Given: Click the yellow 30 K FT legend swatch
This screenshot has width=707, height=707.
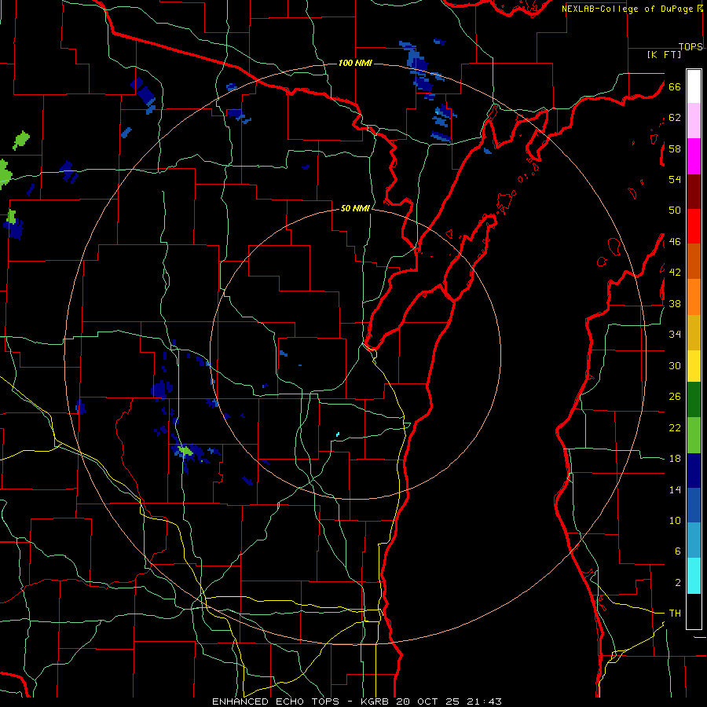Looking at the screenshot, I should 694,366.
